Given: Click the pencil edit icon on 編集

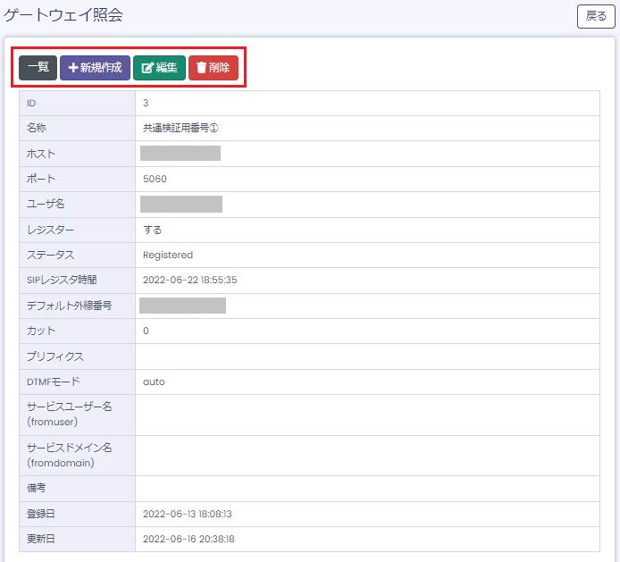Looking at the screenshot, I should (x=148, y=68).
